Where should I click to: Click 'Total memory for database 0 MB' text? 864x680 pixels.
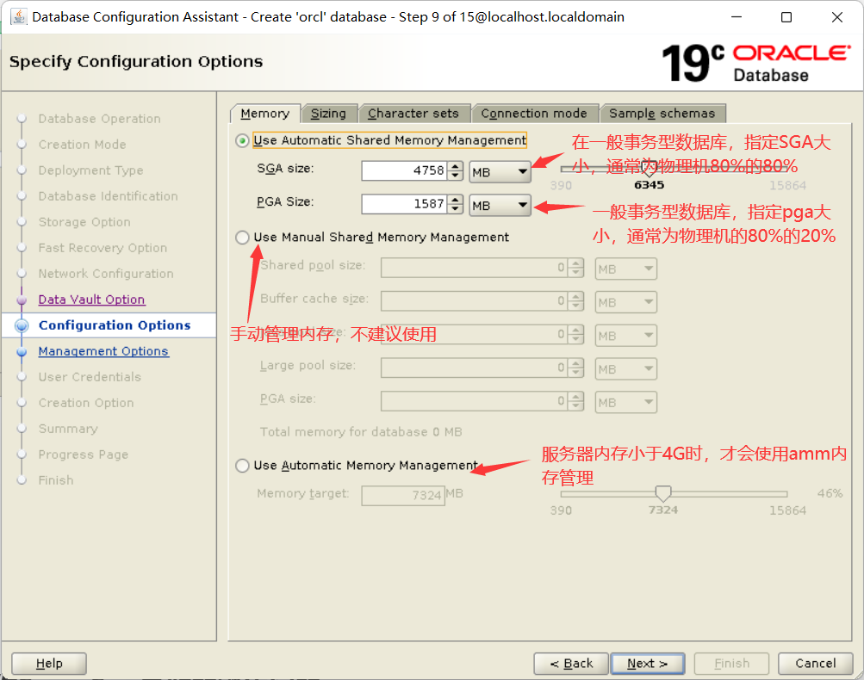click(361, 432)
